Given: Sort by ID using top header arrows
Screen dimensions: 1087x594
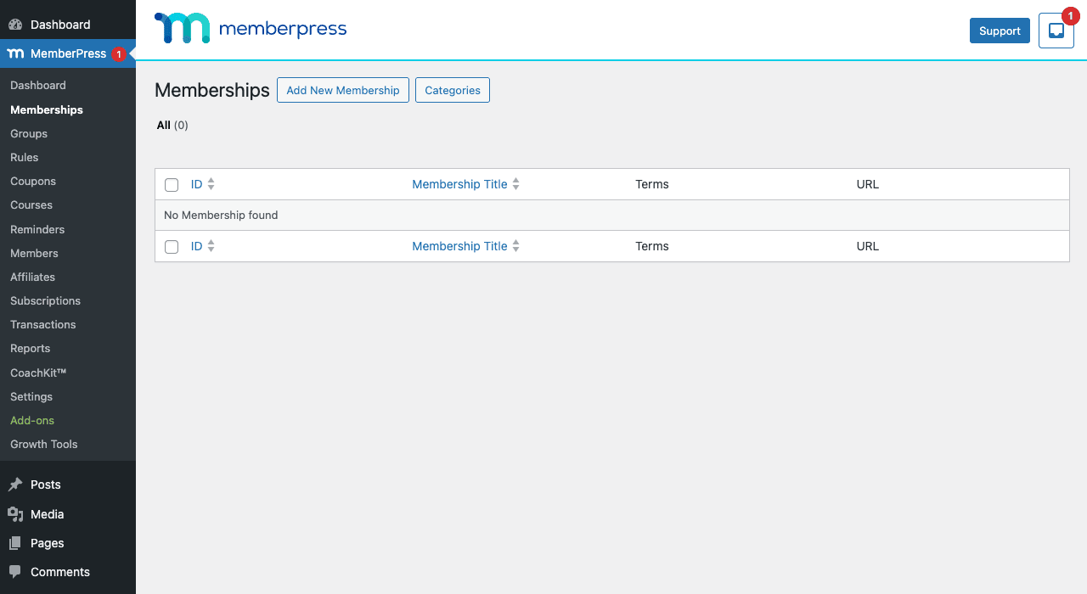Looking at the screenshot, I should click(x=211, y=184).
